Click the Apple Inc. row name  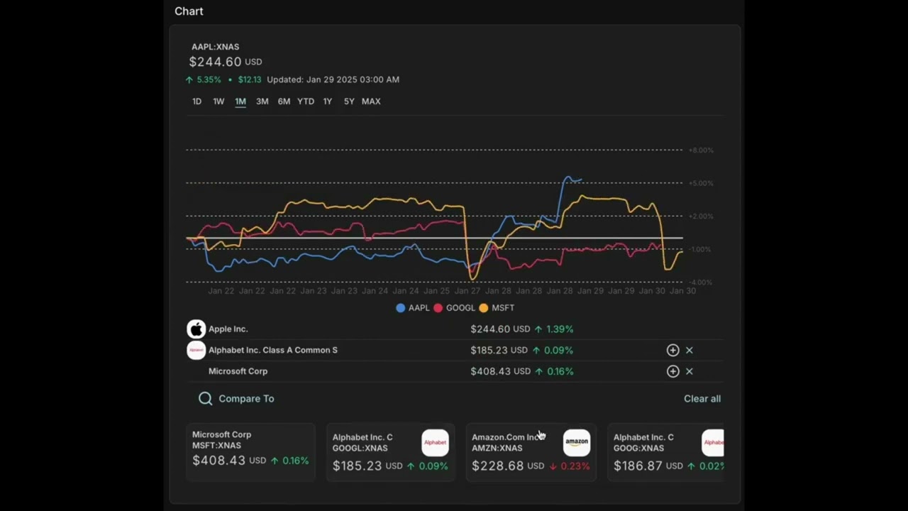(228, 329)
